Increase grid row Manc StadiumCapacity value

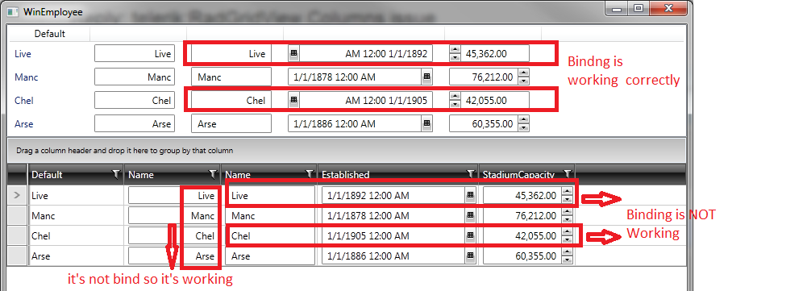tap(568, 212)
